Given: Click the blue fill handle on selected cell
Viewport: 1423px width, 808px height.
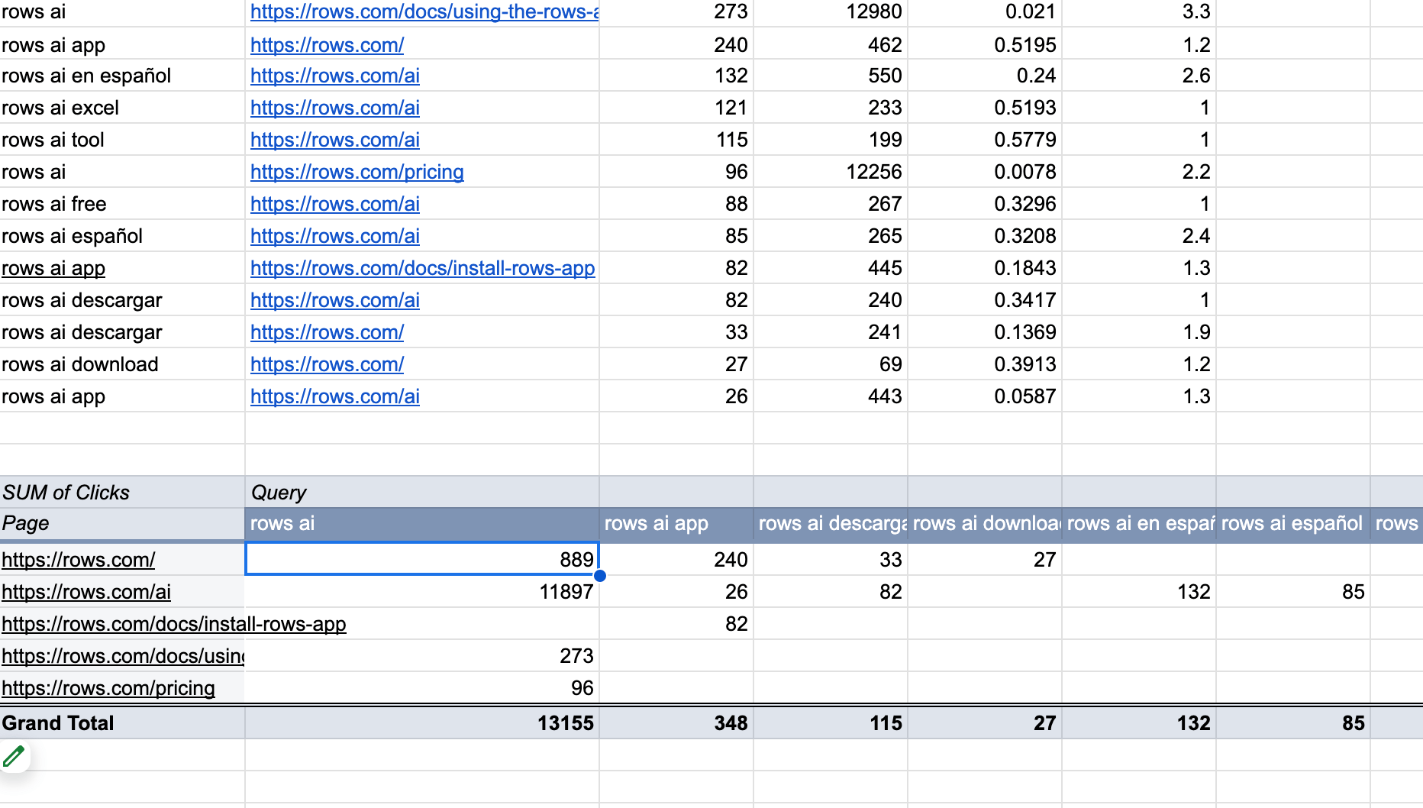Looking at the screenshot, I should click(x=600, y=576).
